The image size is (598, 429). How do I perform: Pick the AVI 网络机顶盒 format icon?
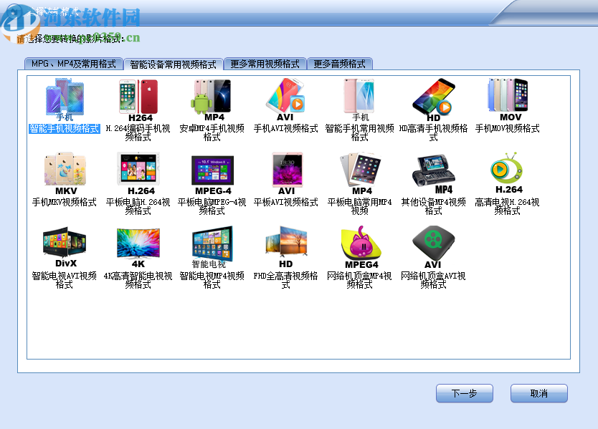coord(434,247)
